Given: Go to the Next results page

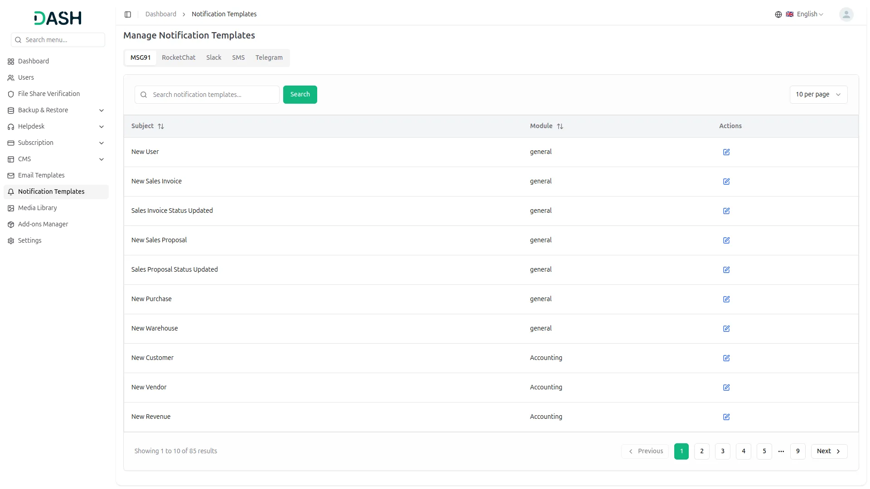Looking at the screenshot, I should (x=828, y=451).
